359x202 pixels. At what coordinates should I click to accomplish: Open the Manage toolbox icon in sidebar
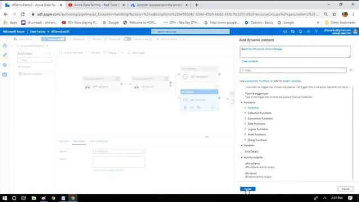(x=4, y=75)
